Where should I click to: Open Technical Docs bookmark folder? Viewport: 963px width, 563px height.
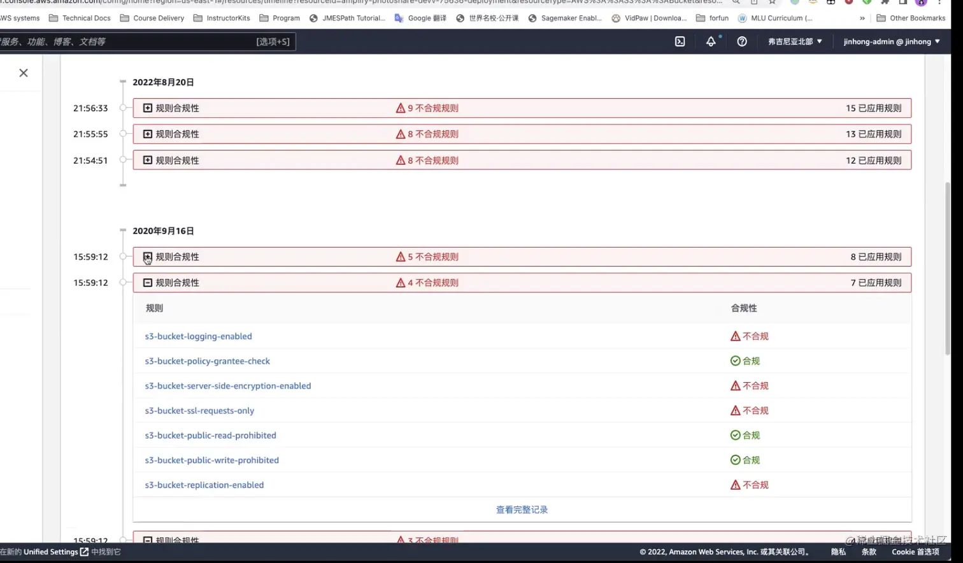pyautogui.click(x=80, y=18)
